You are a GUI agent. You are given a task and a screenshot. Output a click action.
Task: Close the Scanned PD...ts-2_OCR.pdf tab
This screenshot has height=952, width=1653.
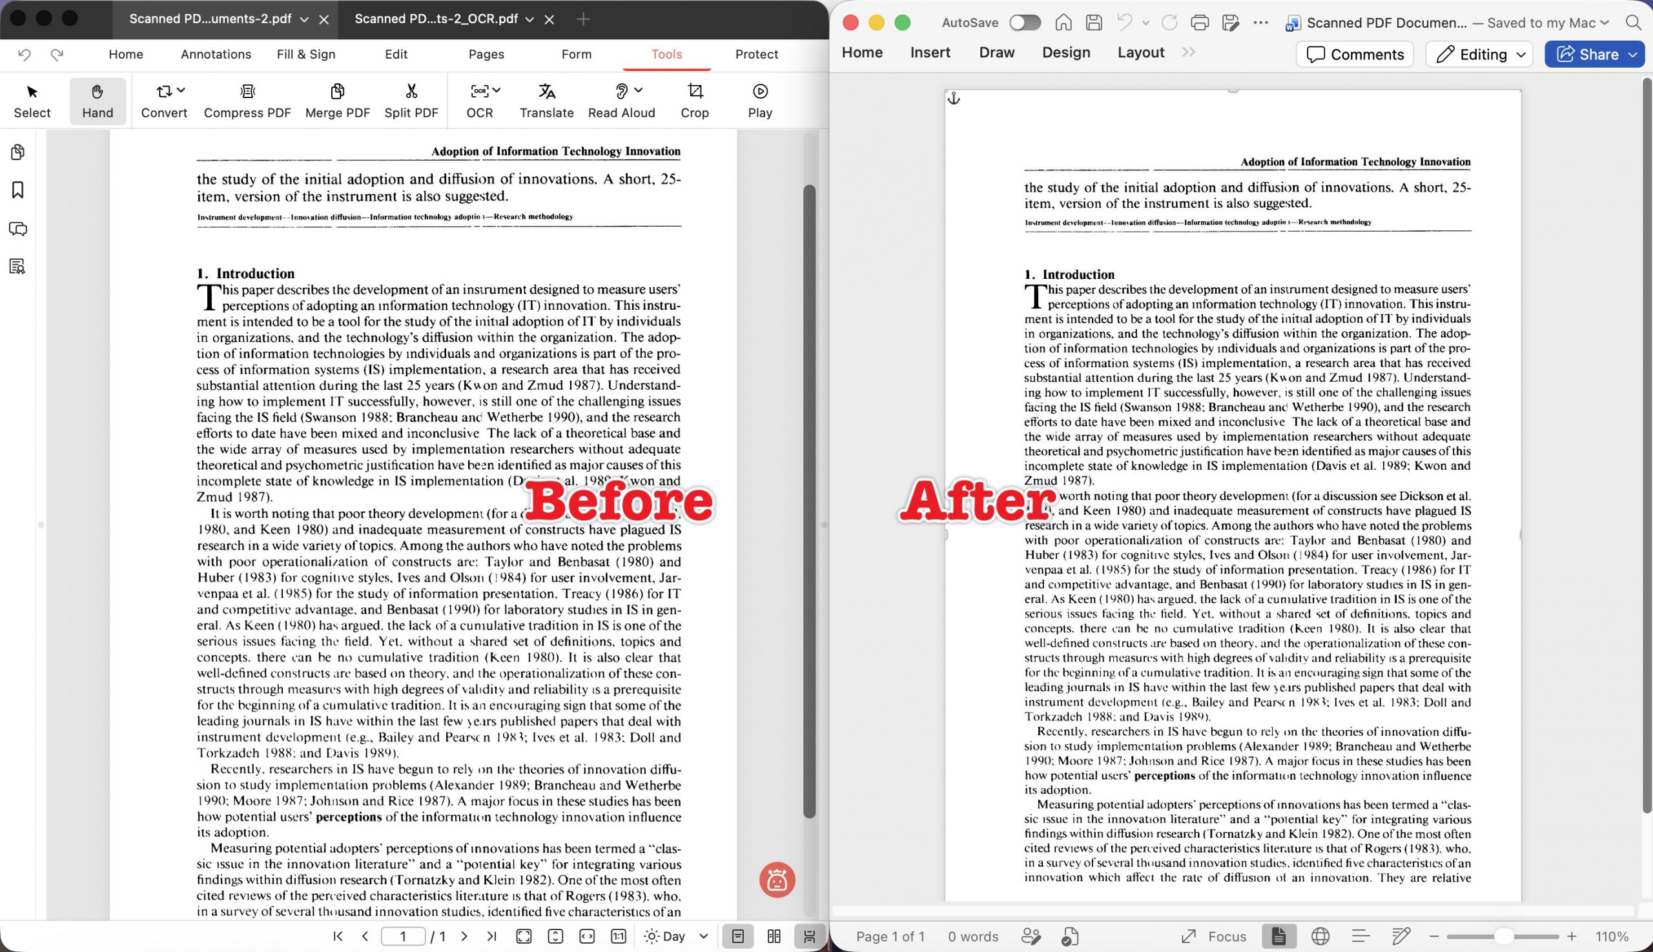549,19
